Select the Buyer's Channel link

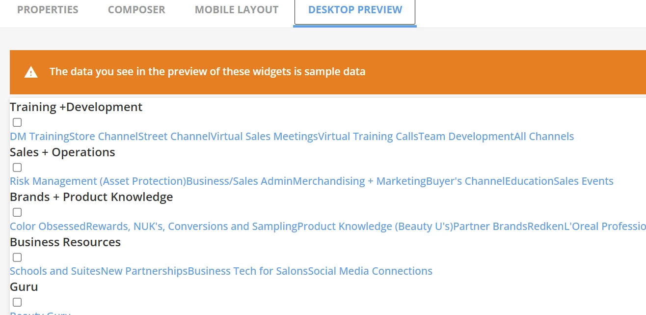pyautogui.click(x=465, y=181)
